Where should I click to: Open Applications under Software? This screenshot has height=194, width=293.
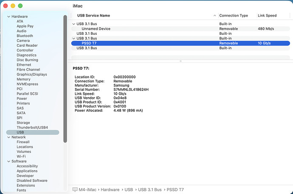(x=27, y=171)
